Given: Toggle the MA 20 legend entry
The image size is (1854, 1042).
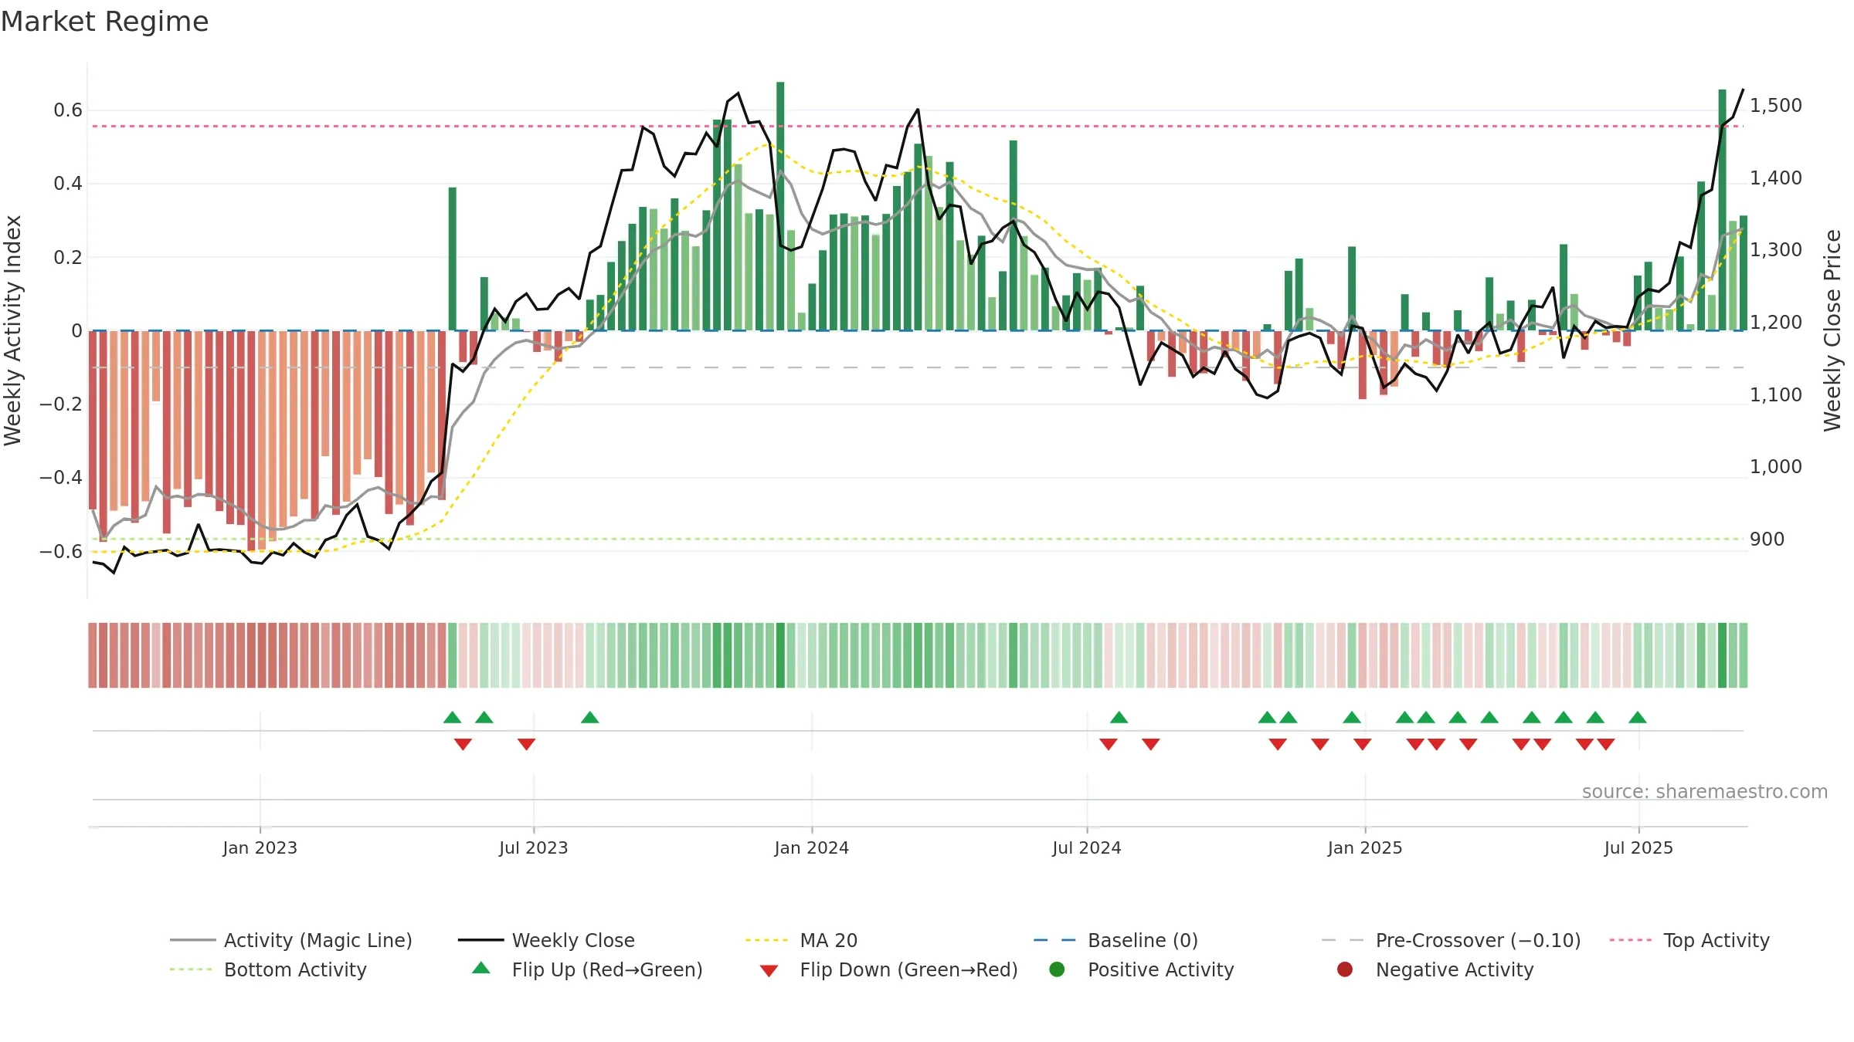Looking at the screenshot, I should click(x=801, y=940).
